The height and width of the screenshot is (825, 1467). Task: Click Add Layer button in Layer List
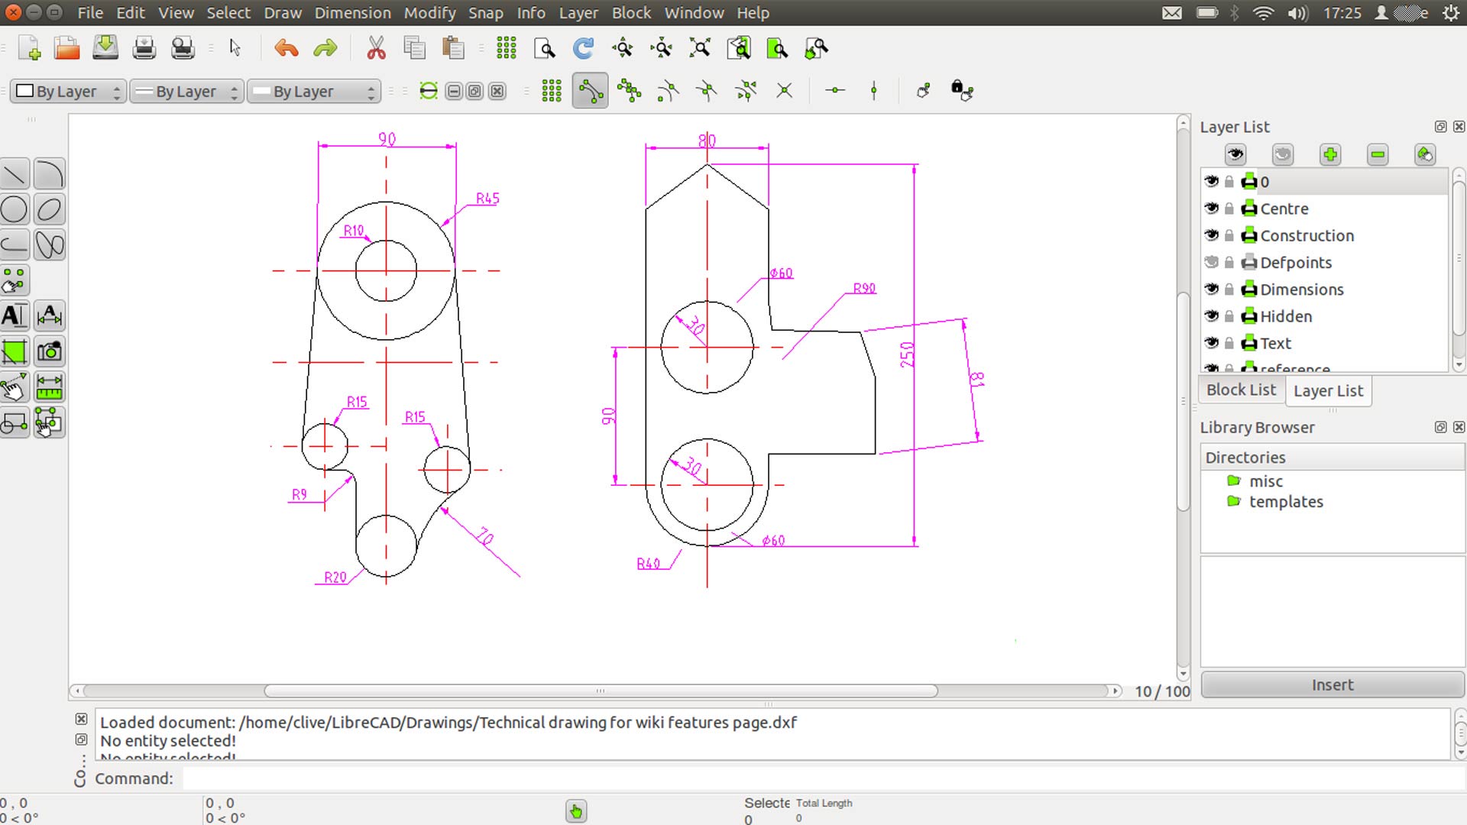click(x=1330, y=153)
